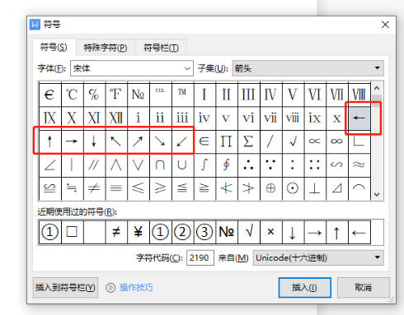
Task: Select the angle ∠ symbol
Action: click(49, 165)
